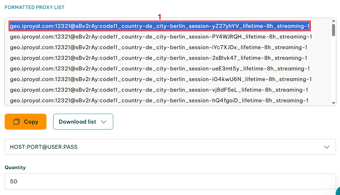The image size is (340, 195).
Task: Select proxy line with session-yZ27yhYV
Action: pos(160,26)
